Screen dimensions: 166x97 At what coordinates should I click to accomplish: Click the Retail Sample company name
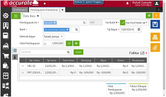pyautogui.click(x=142, y=2)
